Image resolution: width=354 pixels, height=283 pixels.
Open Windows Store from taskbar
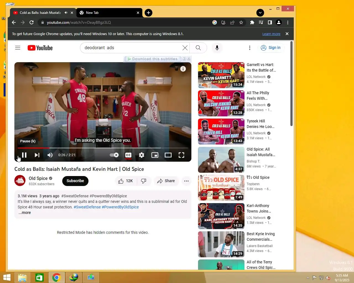39,277
